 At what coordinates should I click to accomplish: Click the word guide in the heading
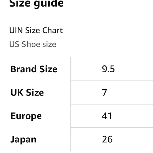pos(49,4)
